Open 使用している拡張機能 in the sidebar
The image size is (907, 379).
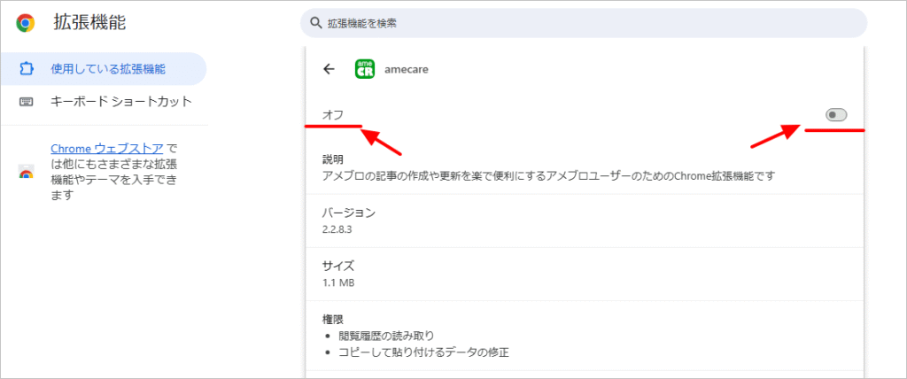pyautogui.click(x=107, y=68)
